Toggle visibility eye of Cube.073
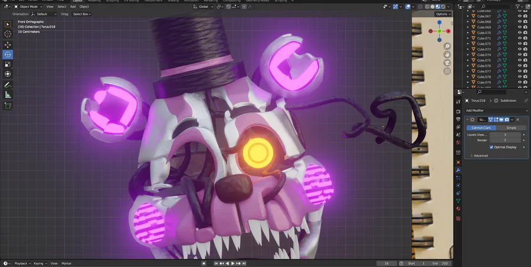Screen dimensions: 531x267 [x=520, y=49]
